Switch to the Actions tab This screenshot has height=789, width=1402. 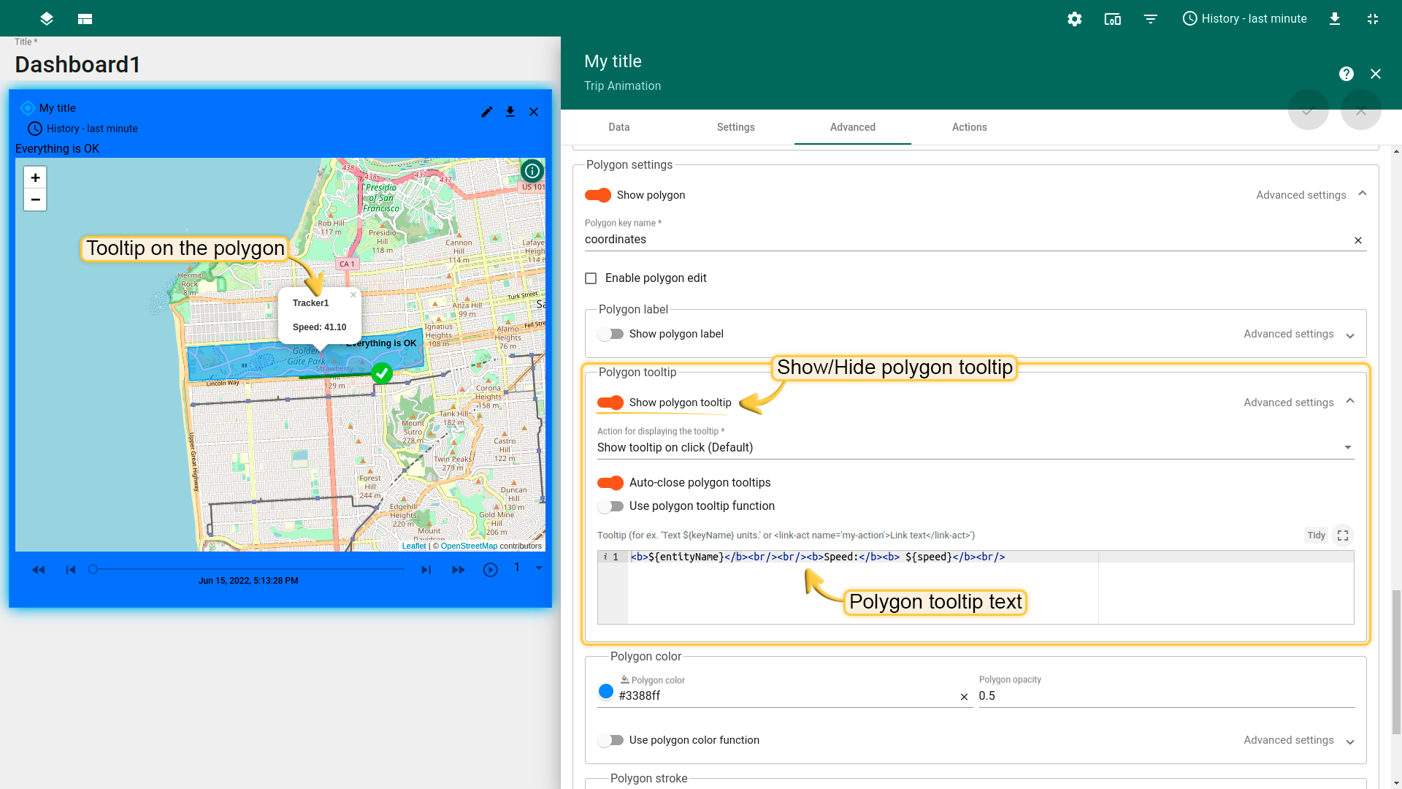pos(970,127)
